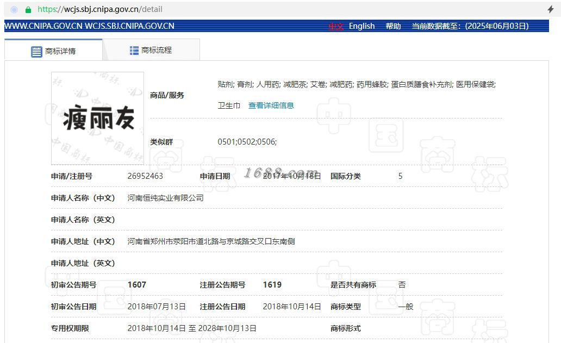Click the 注册公告日期 label
This screenshot has height=343, width=561.
tap(222, 307)
